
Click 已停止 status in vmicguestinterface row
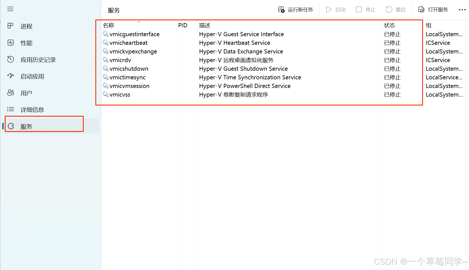[392, 34]
